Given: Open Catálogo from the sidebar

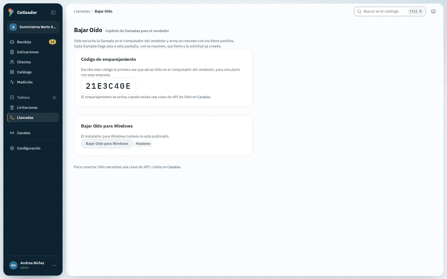Looking at the screenshot, I should (33, 72).
